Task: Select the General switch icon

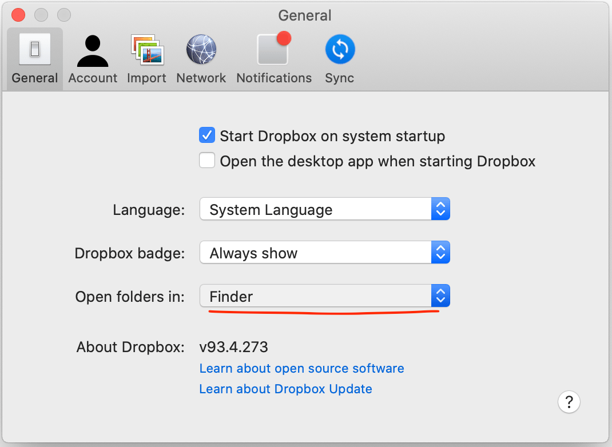Action: (x=35, y=49)
